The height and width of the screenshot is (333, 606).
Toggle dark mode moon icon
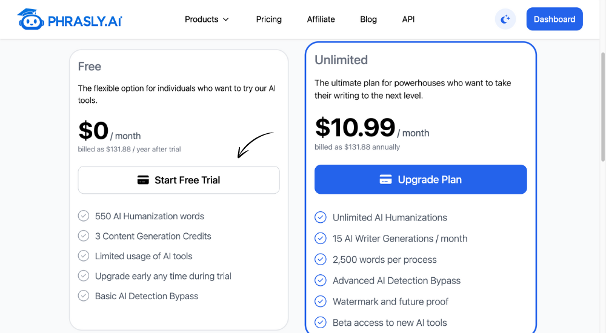pos(505,19)
